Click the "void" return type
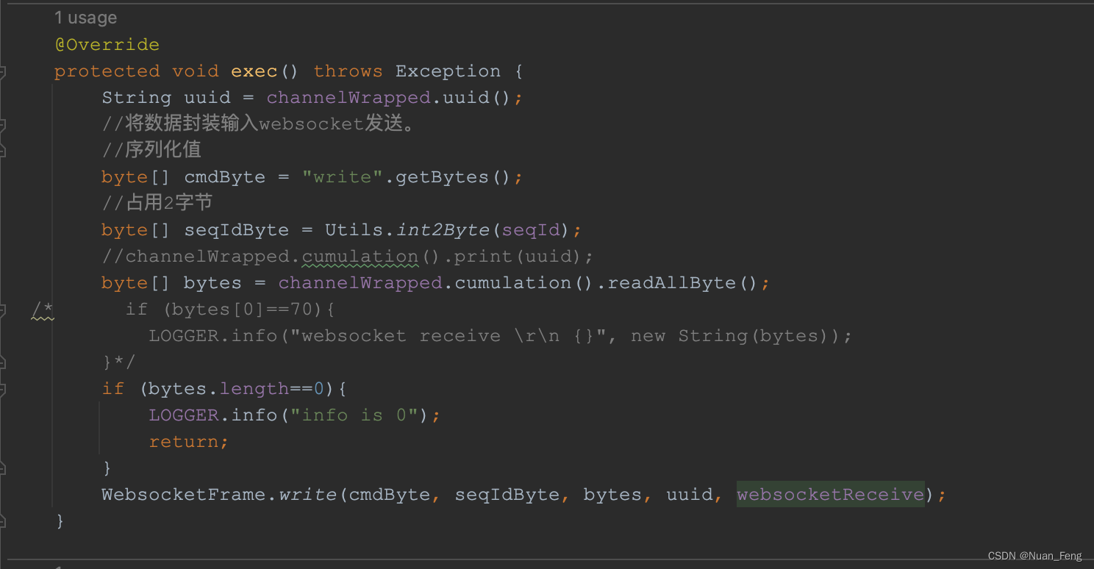Screen dimensions: 1094x569 coord(196,71)
